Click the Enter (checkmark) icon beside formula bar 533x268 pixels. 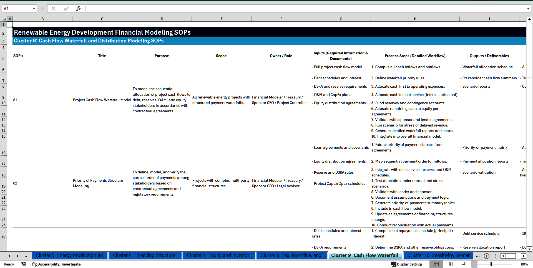[66, 9]
